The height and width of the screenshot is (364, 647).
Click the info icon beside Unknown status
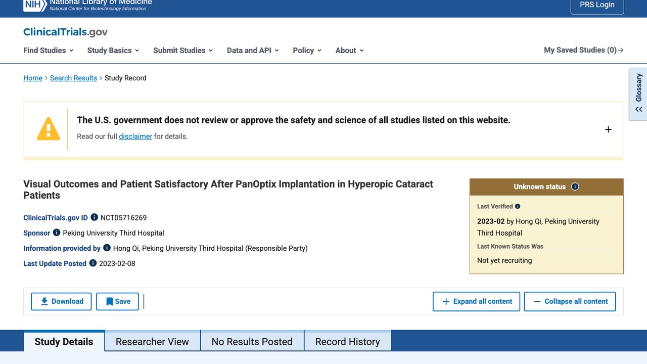(x=575, y=187)
